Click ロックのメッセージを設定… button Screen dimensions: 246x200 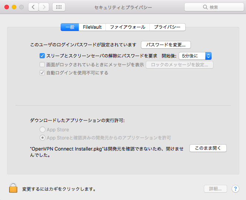[179, 65]
